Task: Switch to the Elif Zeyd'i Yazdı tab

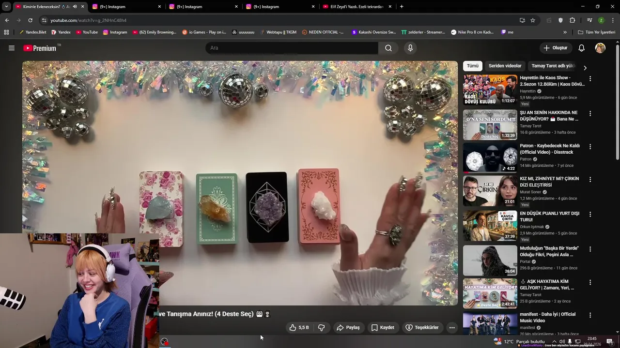Action: click(x=356, y=7)
